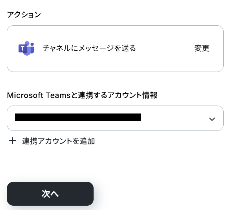
Task: Open the 連携アカウントを追加 link
Action: pyautogui.click(x=58, y=141)
